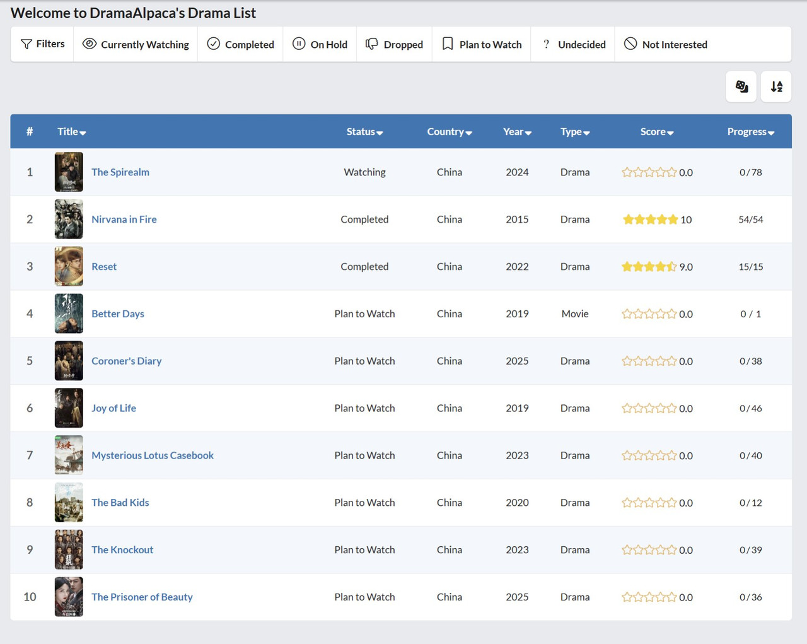Image resolution: width=807 pixels, height=644 pixels.
Task: Click The Spirealm empty star rating
Action: (649, 172)
